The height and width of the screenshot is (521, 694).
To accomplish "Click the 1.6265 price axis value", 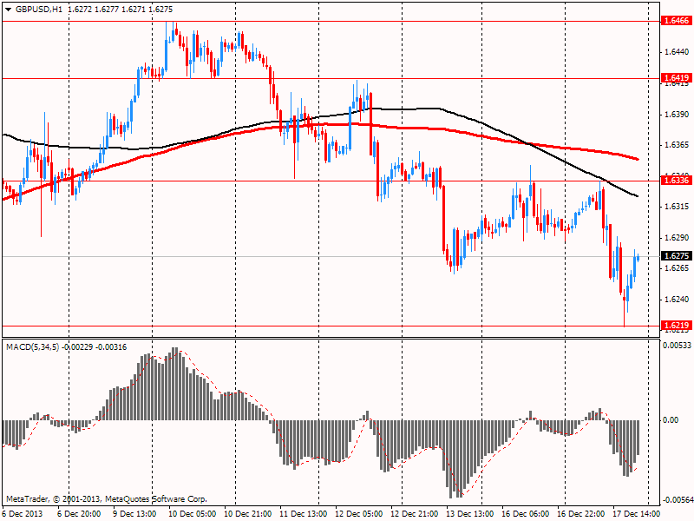I will coord(677,268).
